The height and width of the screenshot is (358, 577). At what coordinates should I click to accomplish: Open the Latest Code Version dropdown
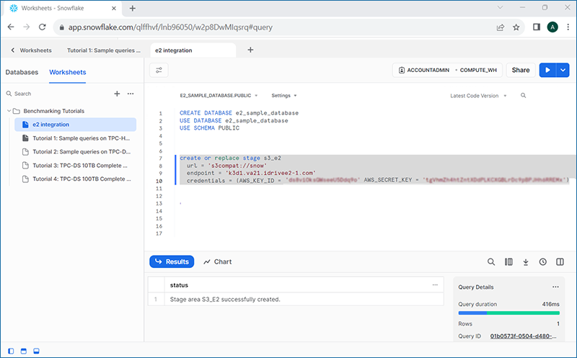478,96
